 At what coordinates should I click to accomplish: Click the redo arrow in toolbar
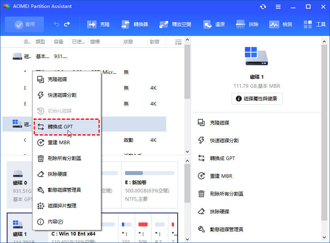66,24
